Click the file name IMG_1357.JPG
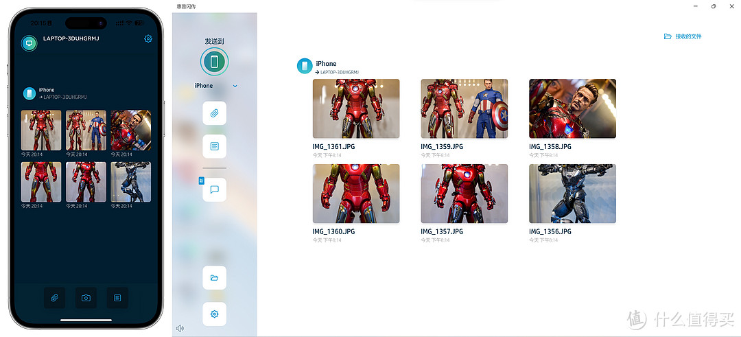Screen dimensions: 741x337 [442, 231]
